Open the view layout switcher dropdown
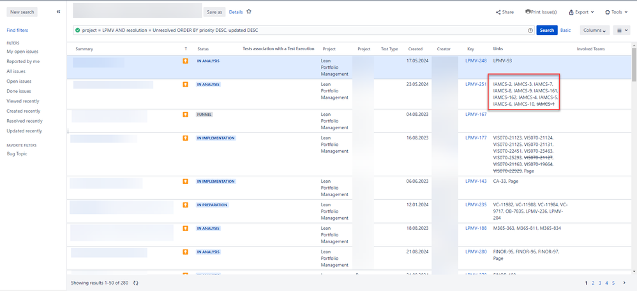Screen dimensions: 637x291 (x=622, y=31)
